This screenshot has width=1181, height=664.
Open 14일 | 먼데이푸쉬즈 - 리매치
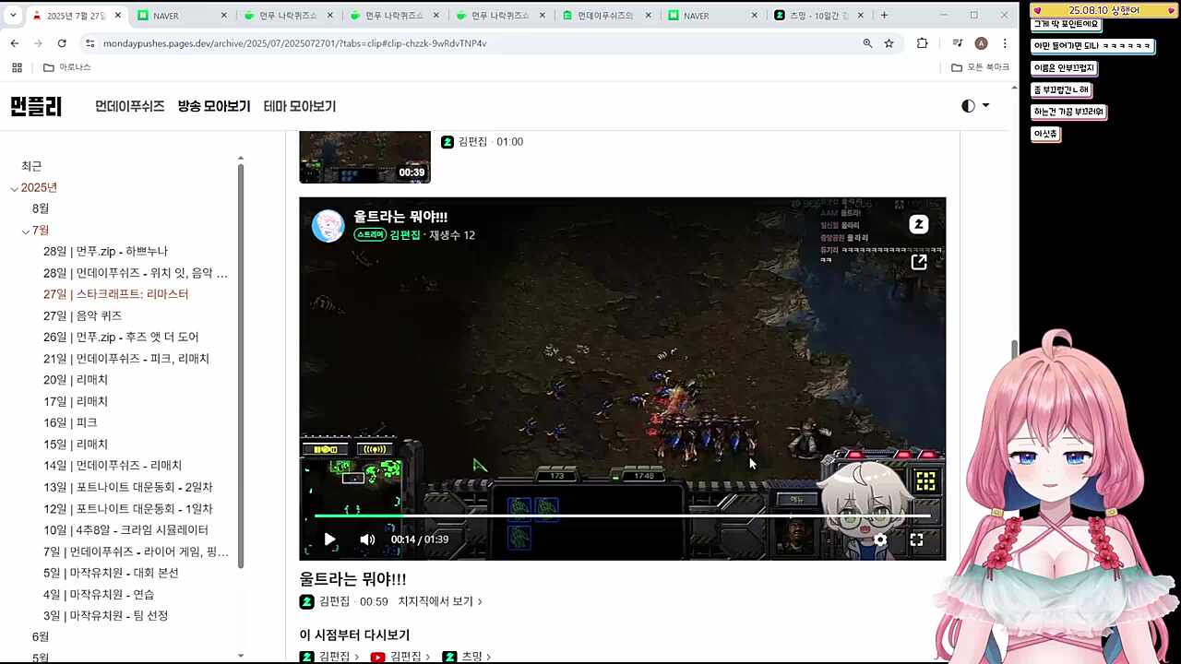[x=113, y=465]
